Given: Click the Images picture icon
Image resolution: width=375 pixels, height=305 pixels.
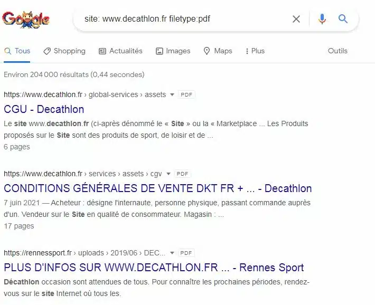Looking at the screenshot, I should (x=160, y=51).
